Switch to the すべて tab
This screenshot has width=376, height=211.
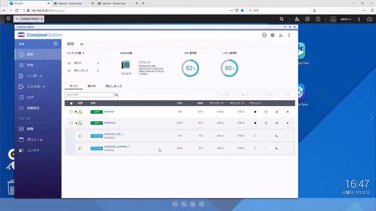73,86
